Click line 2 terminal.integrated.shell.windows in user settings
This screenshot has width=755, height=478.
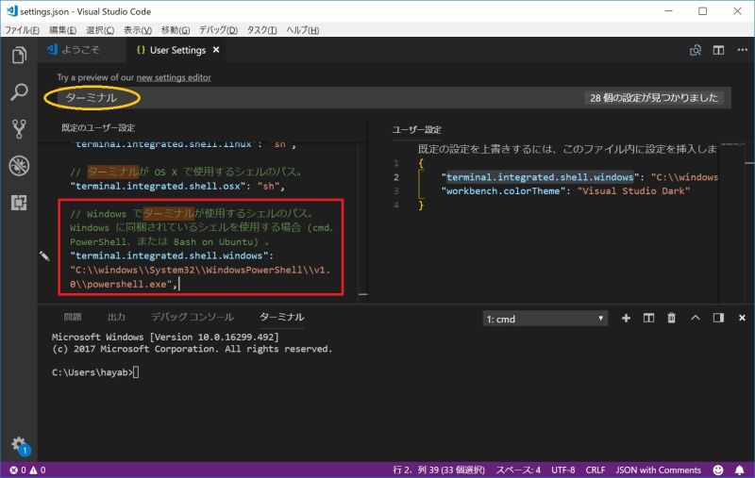click(579, 177)
